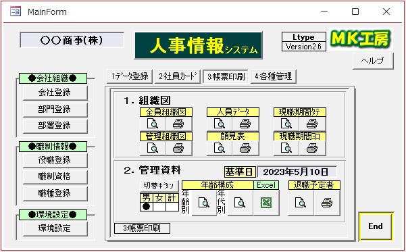The width and height of the screenshot is (406, 252).
Task: Preview 年代別 age composition report
Action: (240, 203)
